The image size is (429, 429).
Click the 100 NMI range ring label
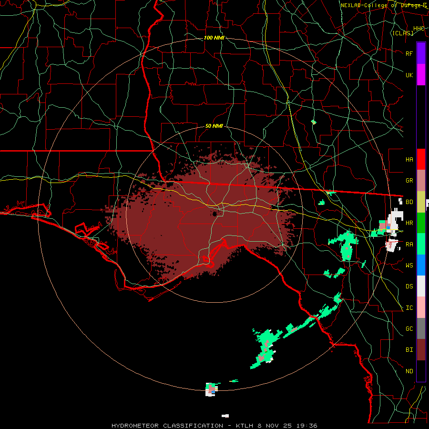[214, 38]
